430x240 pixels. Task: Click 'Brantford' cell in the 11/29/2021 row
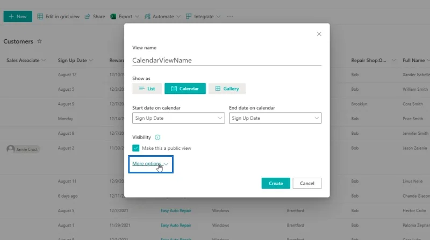tap(295, 225)
